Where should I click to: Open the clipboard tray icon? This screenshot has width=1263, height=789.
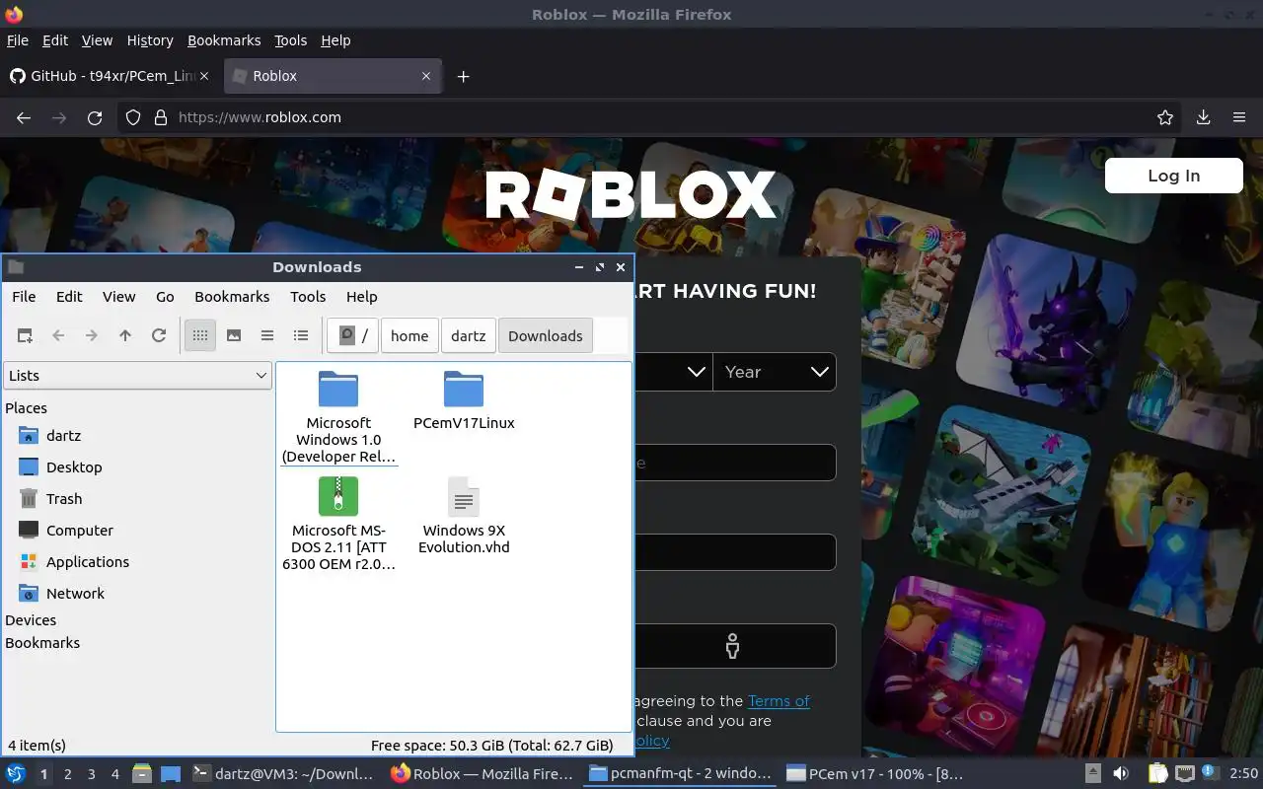[1157, 774]
